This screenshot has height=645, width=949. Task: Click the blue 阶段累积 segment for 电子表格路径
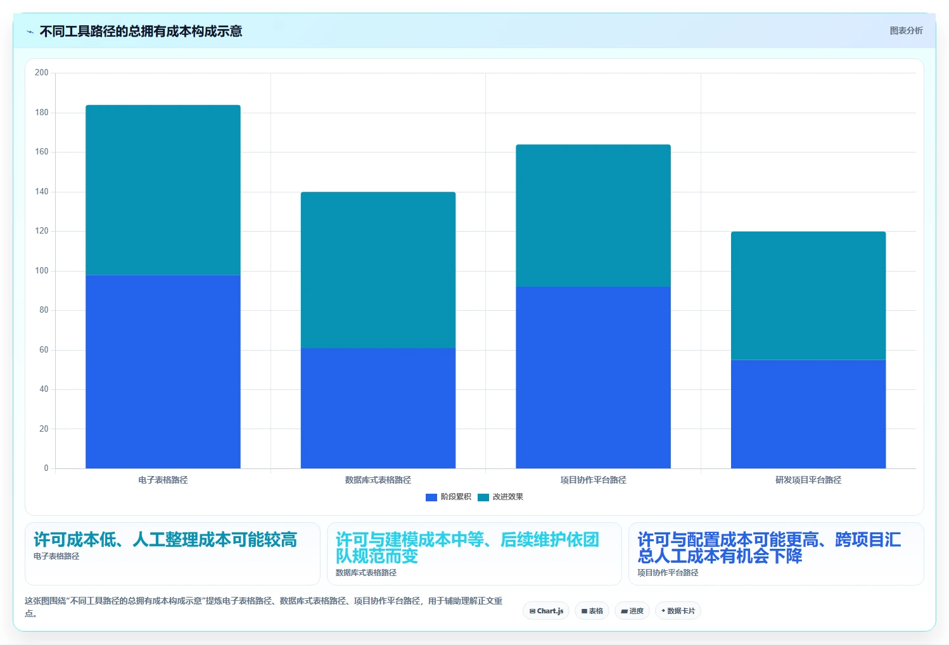pos(163,372)
